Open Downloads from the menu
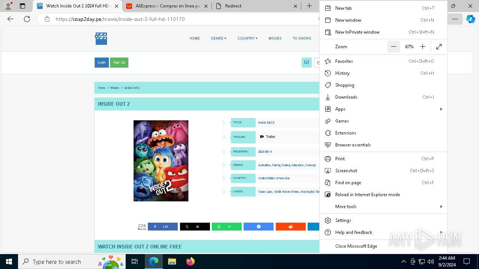The height and width of the screenshot is (269, 479). tap(383, 97)
